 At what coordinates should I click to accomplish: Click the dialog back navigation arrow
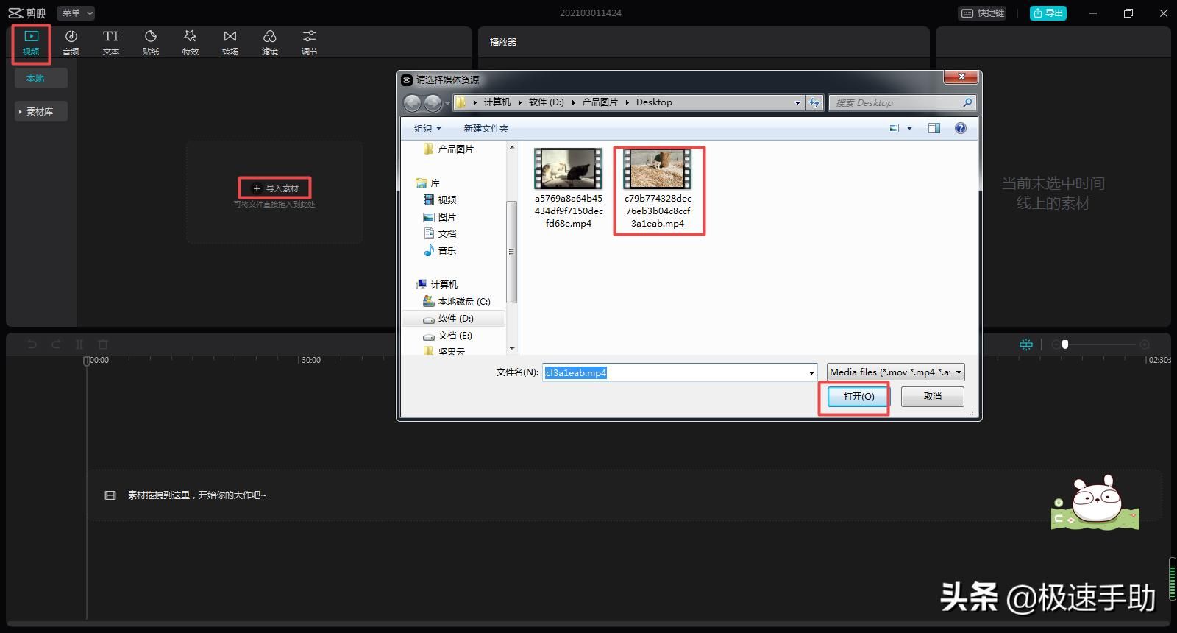412,102
